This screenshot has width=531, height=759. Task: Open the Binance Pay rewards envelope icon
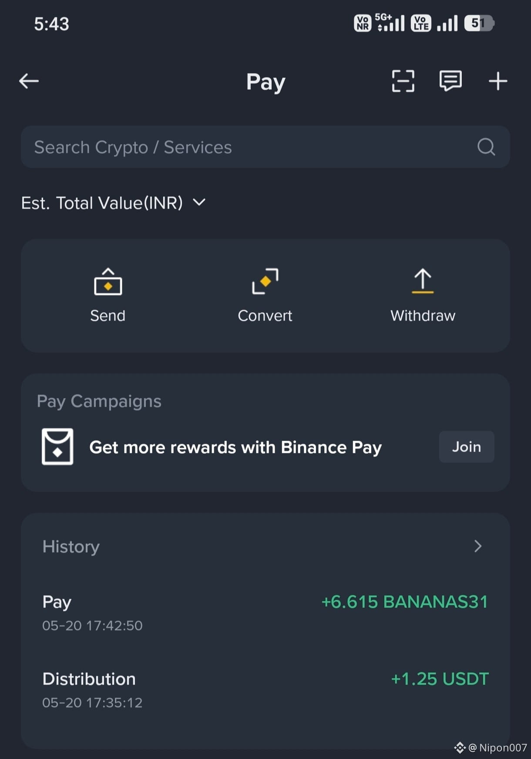tap(57, 447)
